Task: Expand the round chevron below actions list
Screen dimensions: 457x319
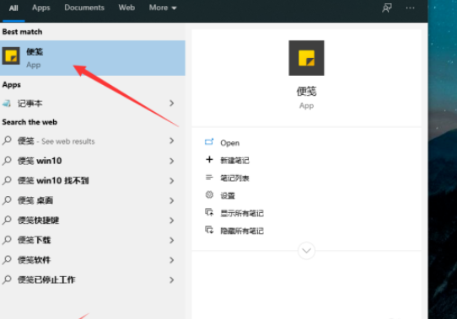Action: pyautogui.click(x=306, y=251)
